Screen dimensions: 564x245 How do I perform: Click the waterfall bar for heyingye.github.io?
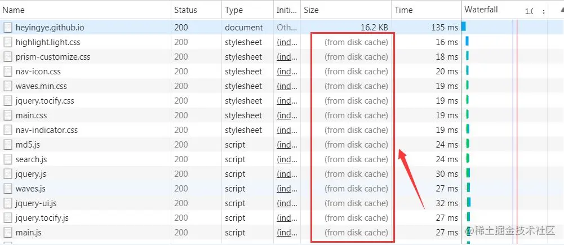point(464,26)
